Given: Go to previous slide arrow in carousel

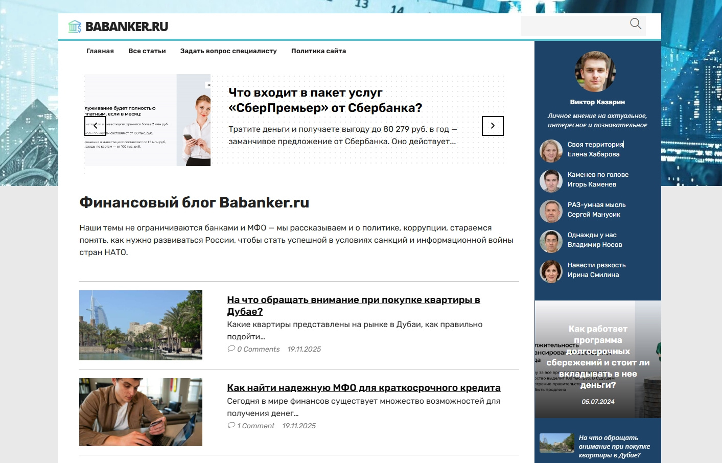Looking at the screenshot, I should [95, 126].
